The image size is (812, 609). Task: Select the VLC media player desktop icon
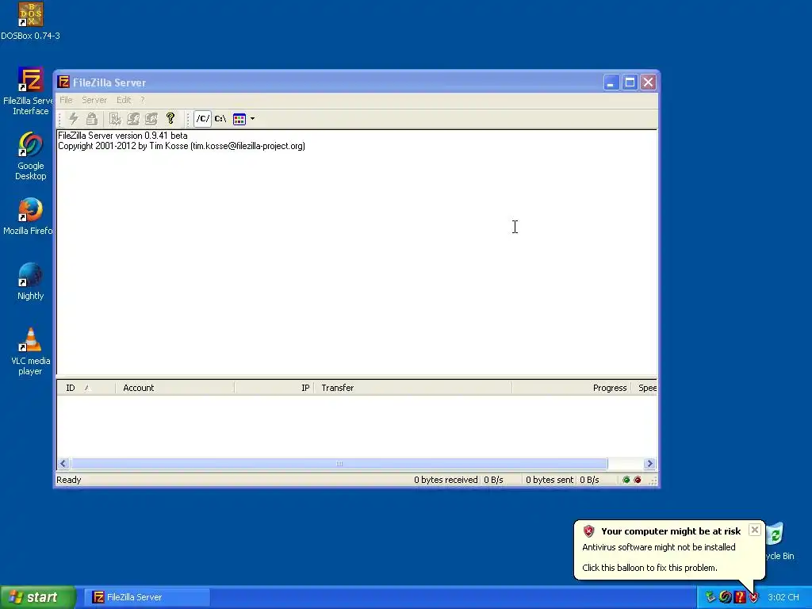(31, 351)
